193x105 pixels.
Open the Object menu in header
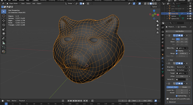39,4
